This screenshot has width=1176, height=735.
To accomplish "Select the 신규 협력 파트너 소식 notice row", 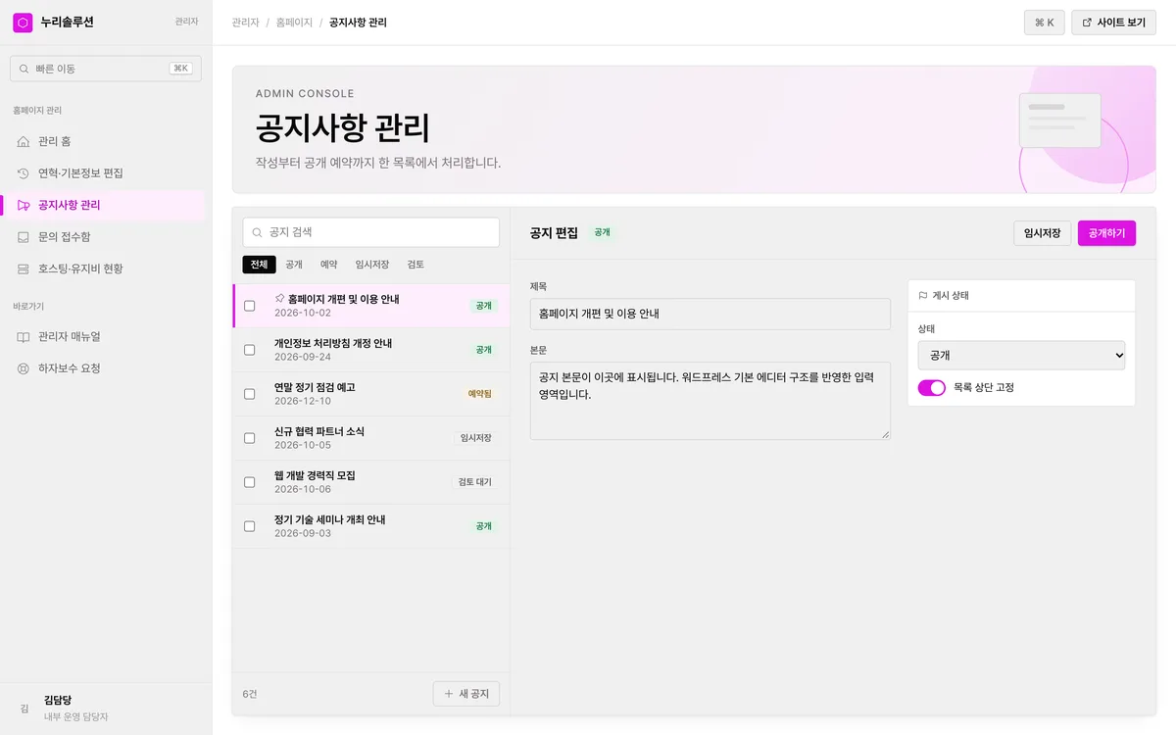I will click(x=371, y=438).
